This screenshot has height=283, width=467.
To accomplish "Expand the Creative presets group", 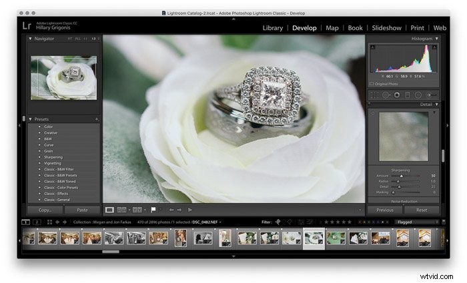I will click(x=39, y=133).
